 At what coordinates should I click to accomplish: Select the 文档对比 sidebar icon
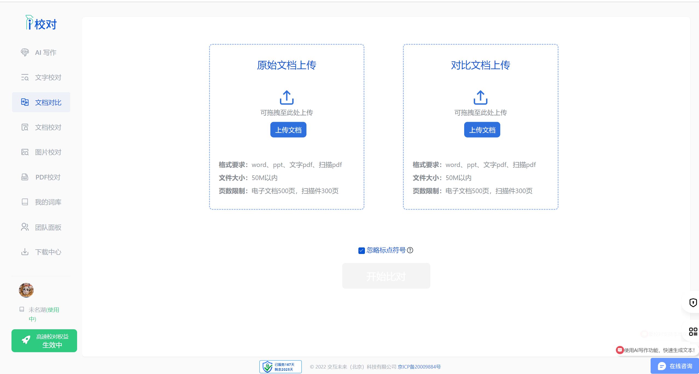click(25, 102)
